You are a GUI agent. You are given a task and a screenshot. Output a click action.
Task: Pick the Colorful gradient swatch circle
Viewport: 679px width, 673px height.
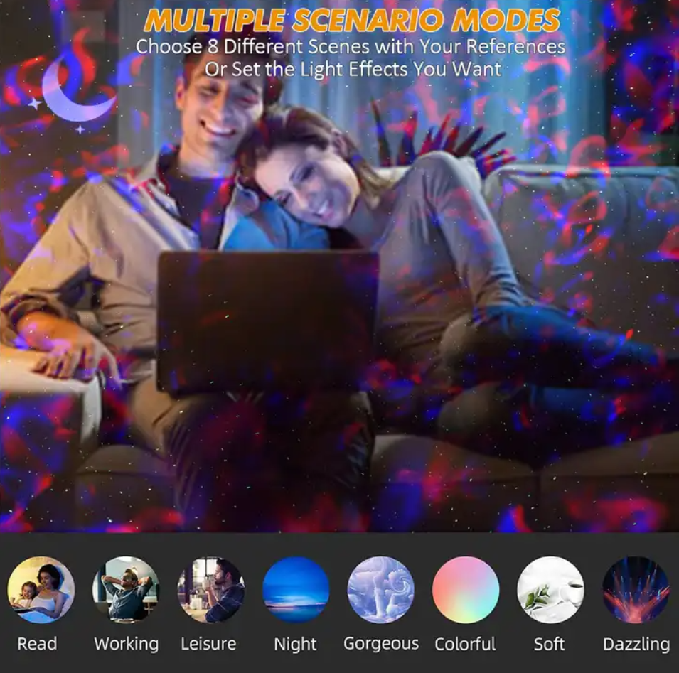tap(466, 590)
